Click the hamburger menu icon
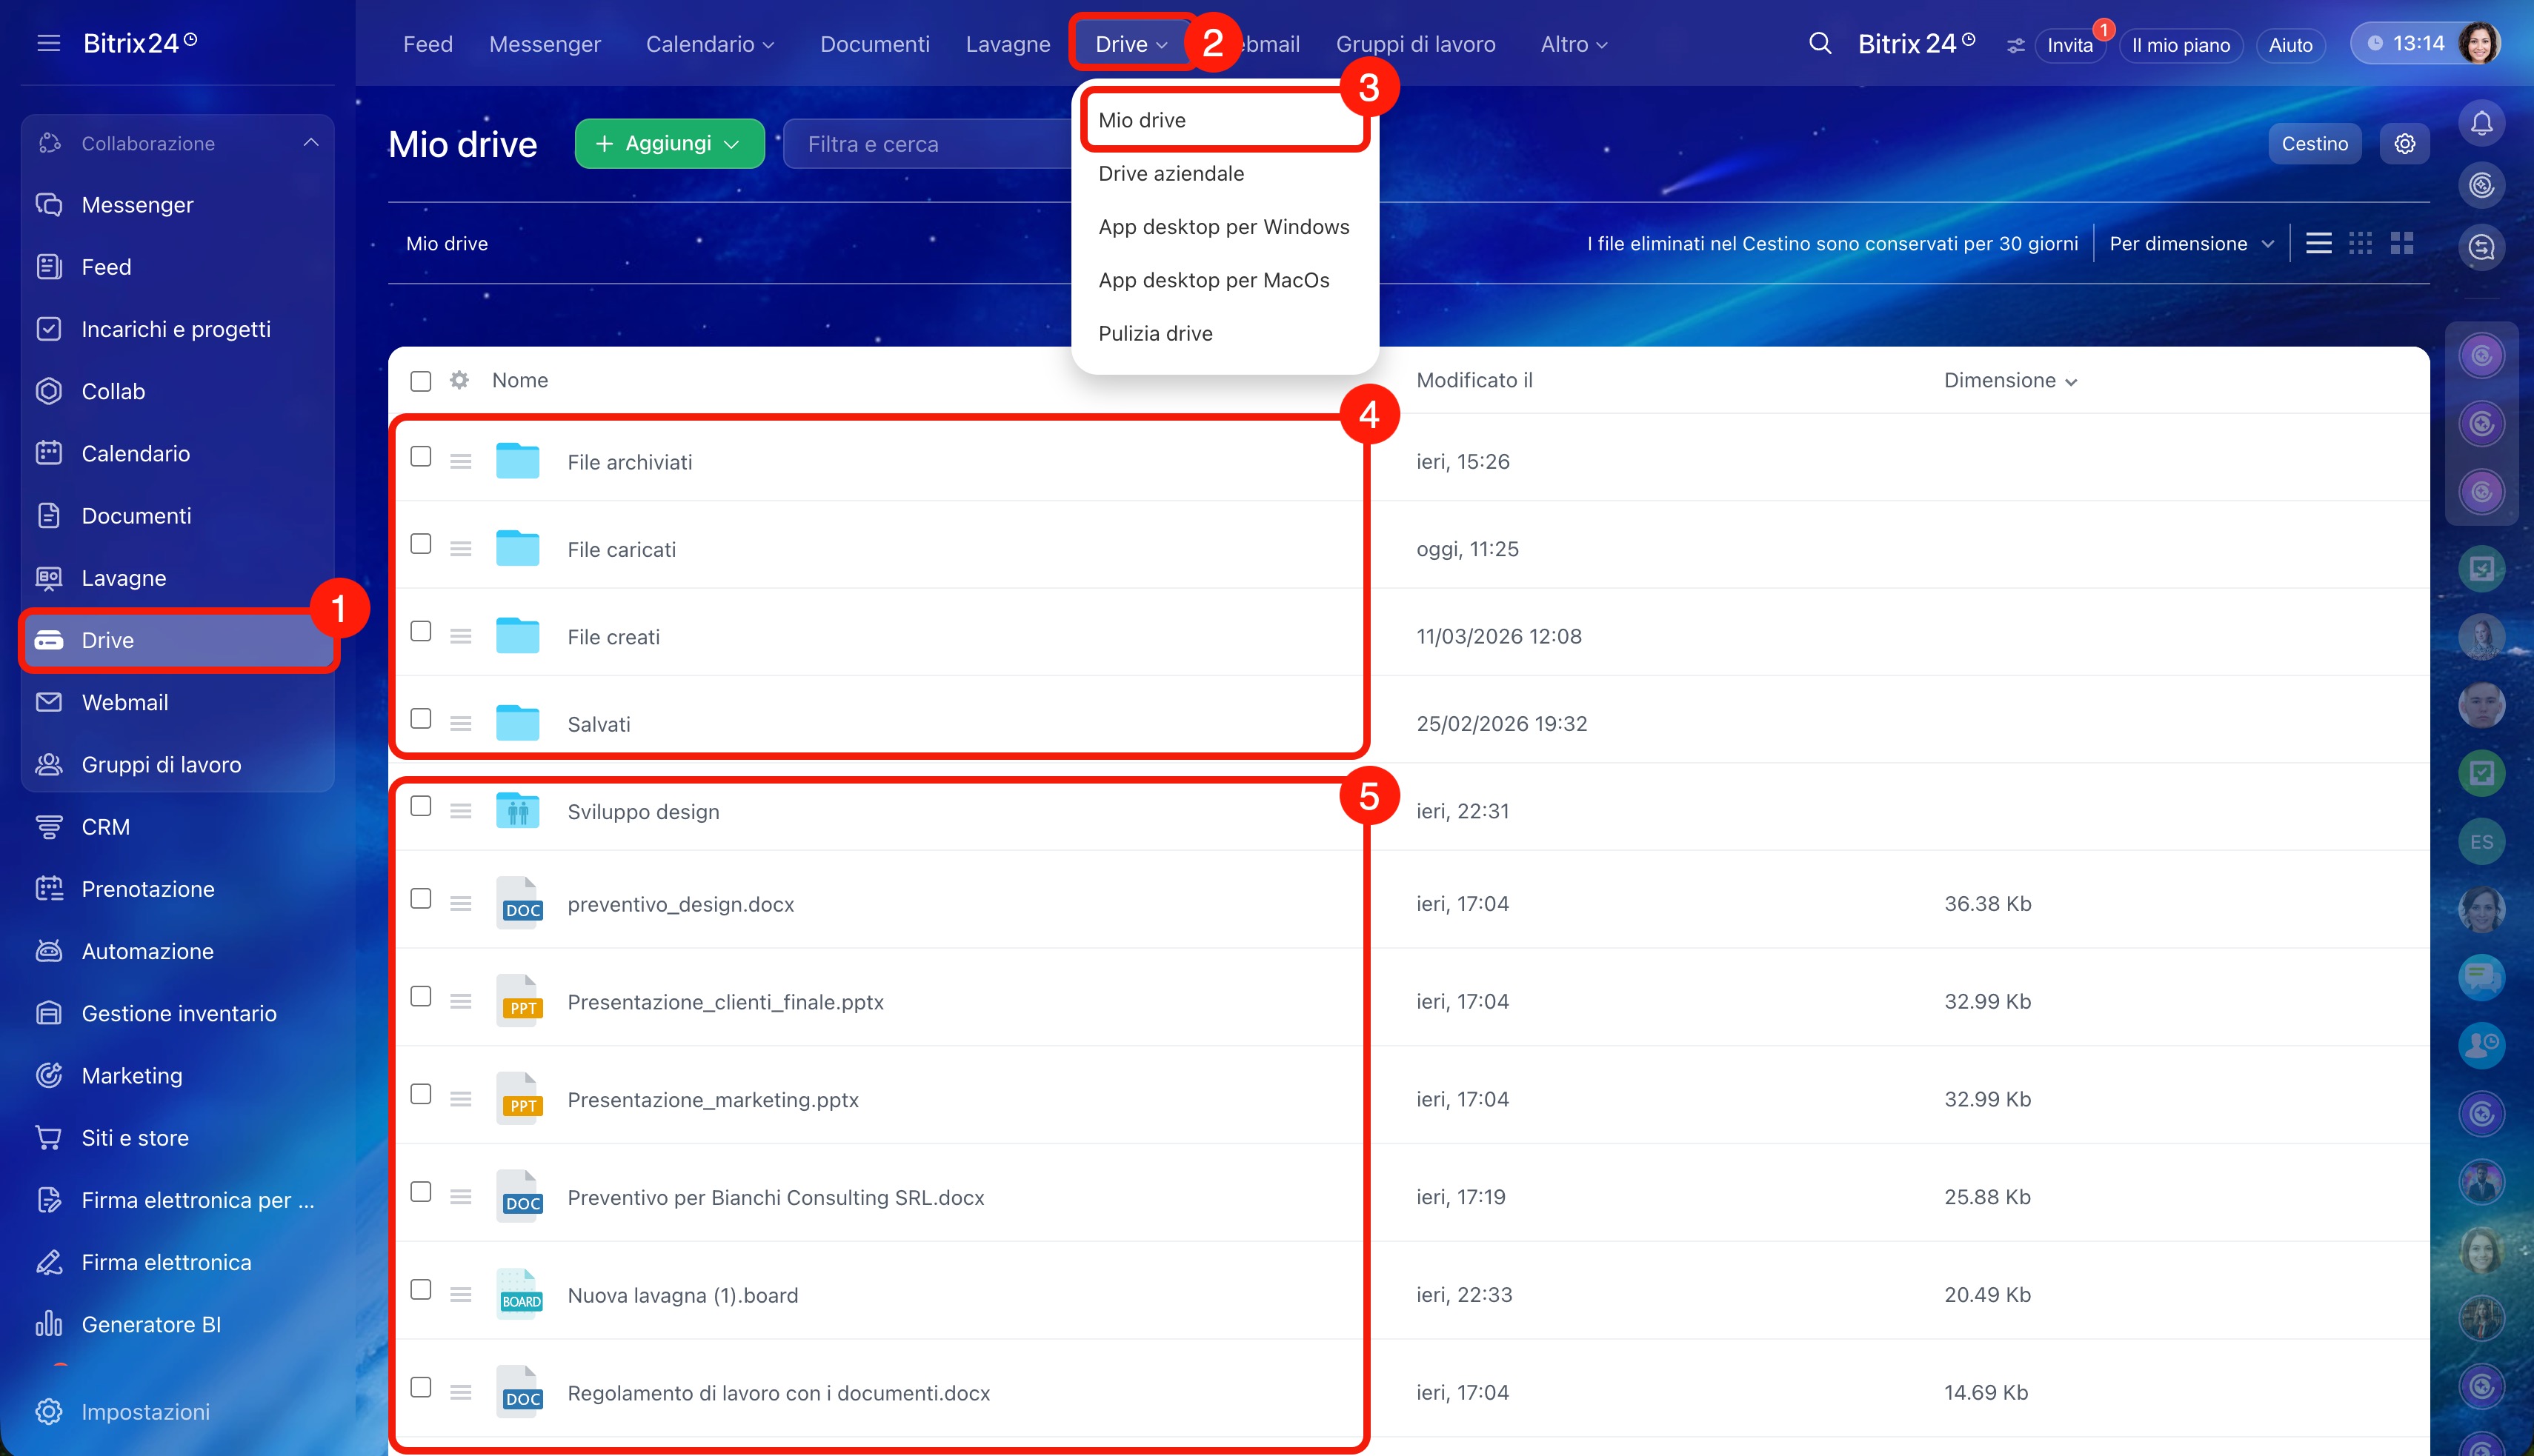Viewport: 2534px width, 1456px height. 48,43
